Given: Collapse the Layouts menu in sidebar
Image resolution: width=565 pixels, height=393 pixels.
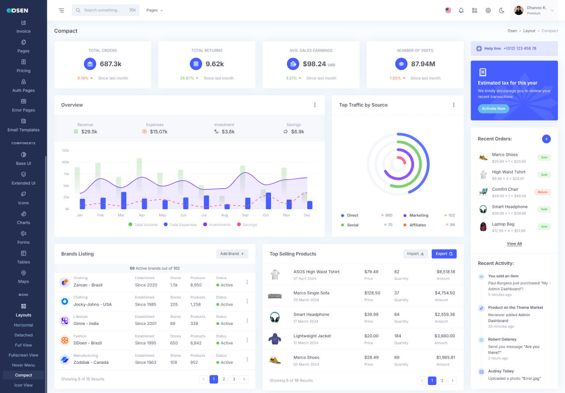Looking at the screenshot, I should pos(23,310).
